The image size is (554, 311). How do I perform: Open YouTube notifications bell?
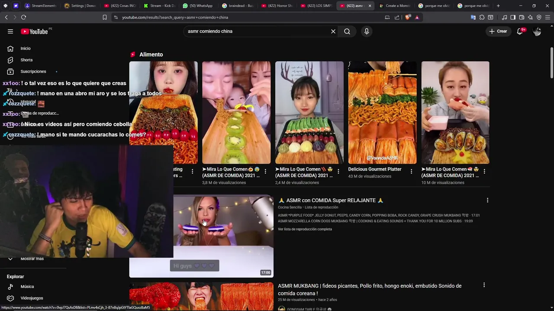(520, 31)
